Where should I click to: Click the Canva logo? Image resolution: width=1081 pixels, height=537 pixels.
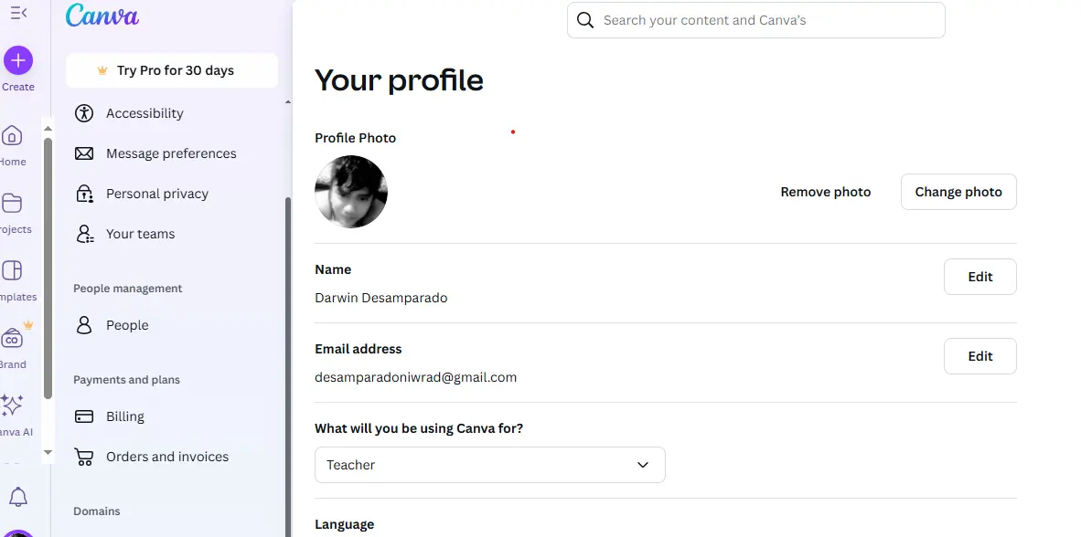pyautogui.click(x=102, y=16)
